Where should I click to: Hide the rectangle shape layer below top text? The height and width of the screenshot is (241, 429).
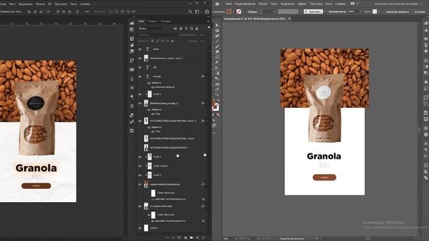(x=140, y=58)
